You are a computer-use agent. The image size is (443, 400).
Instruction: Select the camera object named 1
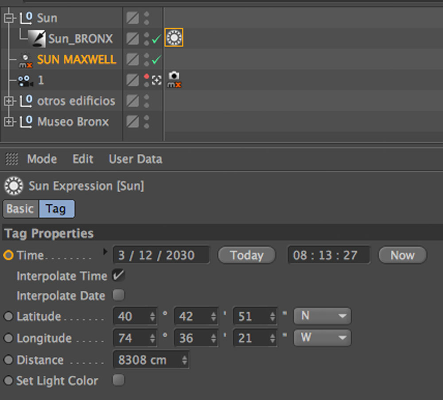[x=41, y=80]
